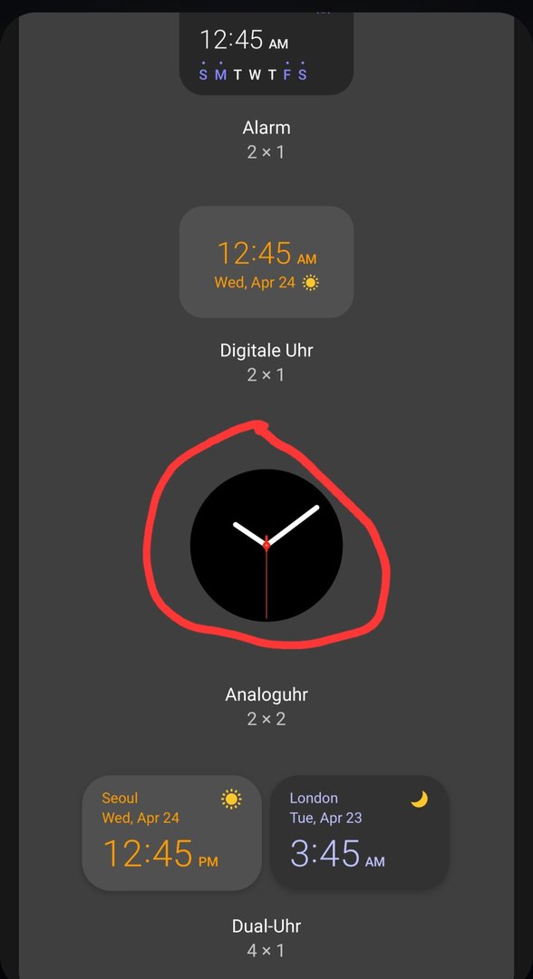The height and width of the screenshot is (979, 533).
Task: Click the red center dot of analog clock
Action: pos(266,545)
